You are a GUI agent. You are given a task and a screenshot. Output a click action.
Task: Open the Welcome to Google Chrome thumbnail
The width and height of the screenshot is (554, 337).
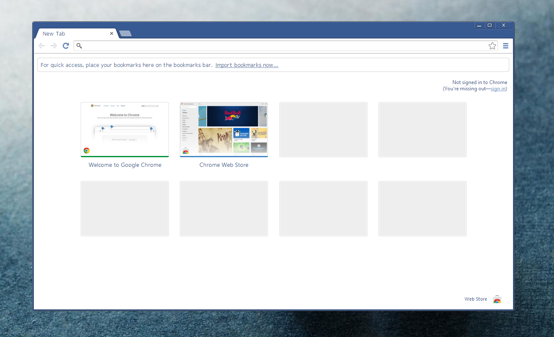(125, 130)
